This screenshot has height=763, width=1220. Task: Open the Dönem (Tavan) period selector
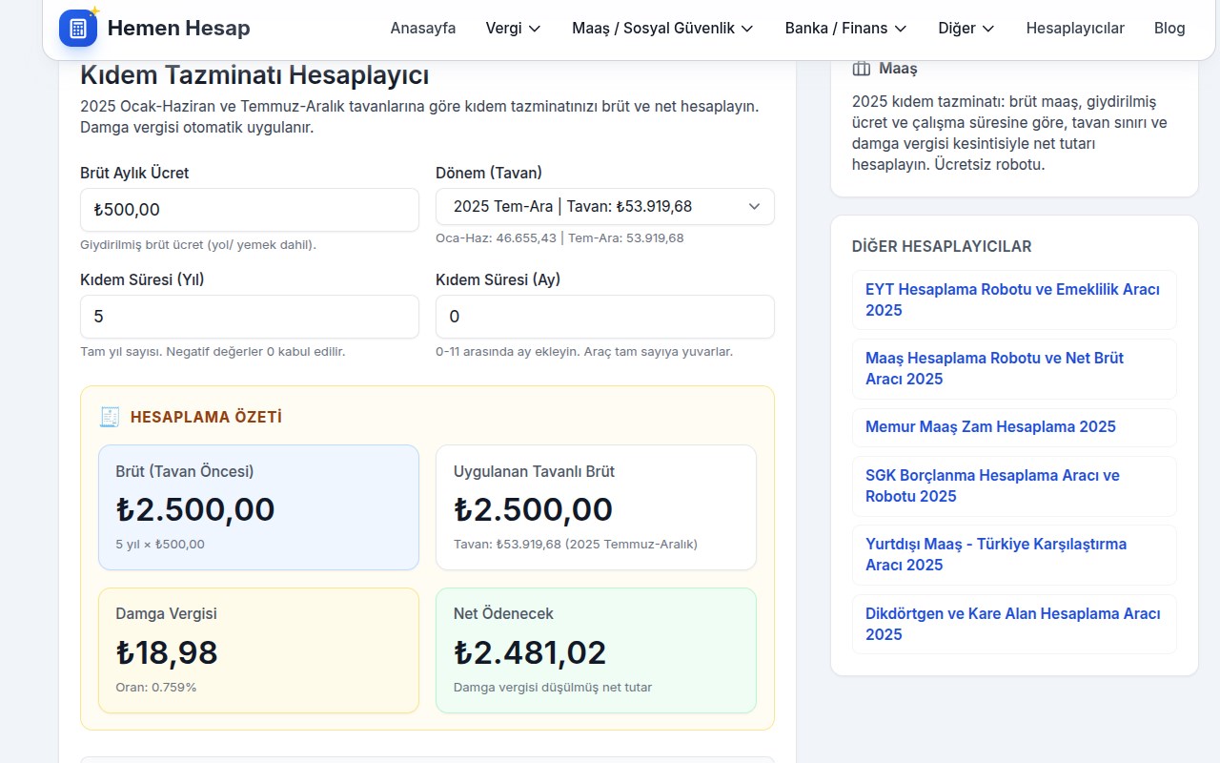tap(604, 206)
